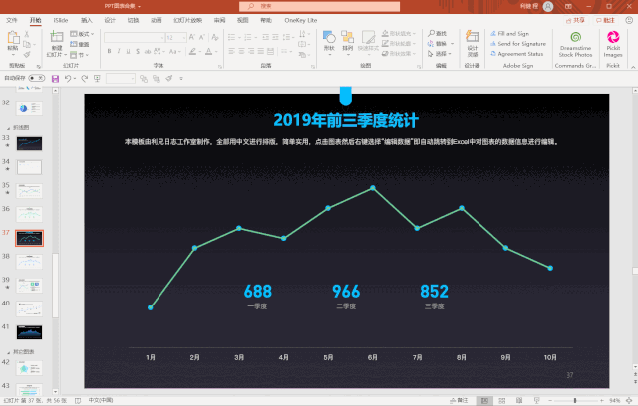Open the slide Layout dropdown
This screenshot has height=406, width=638.
pos(82,34)
